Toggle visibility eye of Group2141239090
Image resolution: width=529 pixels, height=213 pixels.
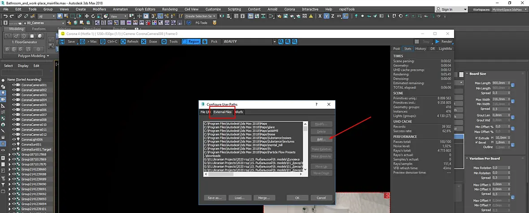pos(14,184)
